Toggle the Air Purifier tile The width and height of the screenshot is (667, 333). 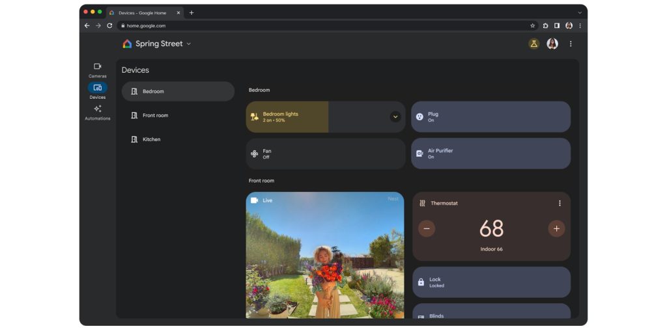pyautogui.click(x=490, y=153)
